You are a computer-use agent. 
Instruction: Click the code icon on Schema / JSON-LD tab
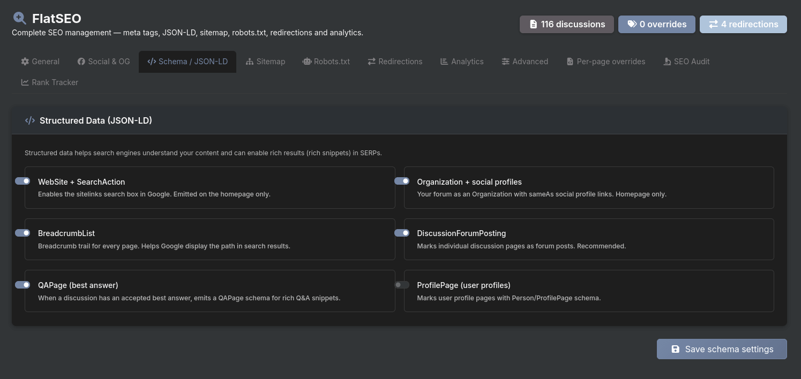[x=152, y=62]
